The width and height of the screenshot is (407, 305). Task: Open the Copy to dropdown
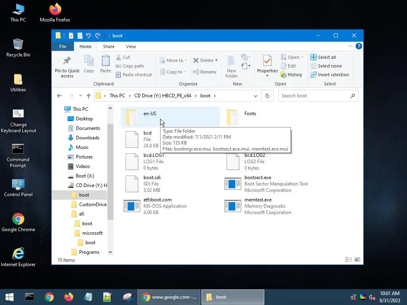tap(173, 72)
